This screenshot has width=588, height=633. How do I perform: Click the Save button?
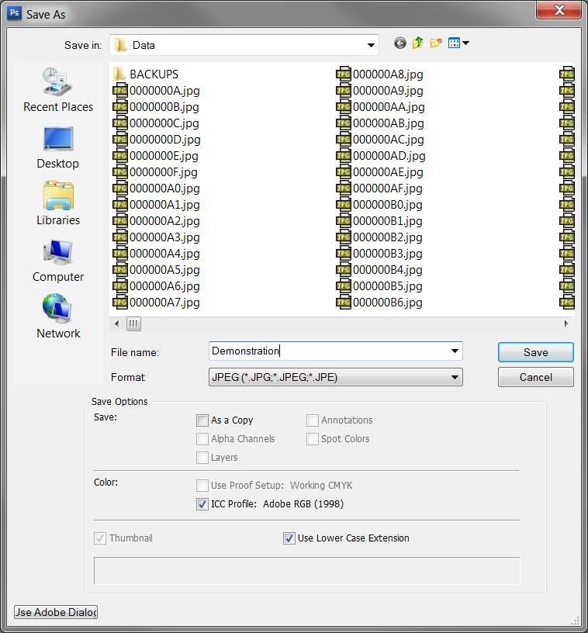535,352
